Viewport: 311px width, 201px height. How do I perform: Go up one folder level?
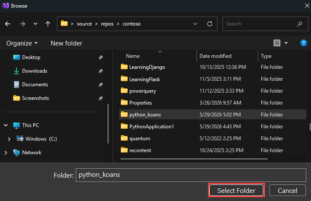[48, 24]
